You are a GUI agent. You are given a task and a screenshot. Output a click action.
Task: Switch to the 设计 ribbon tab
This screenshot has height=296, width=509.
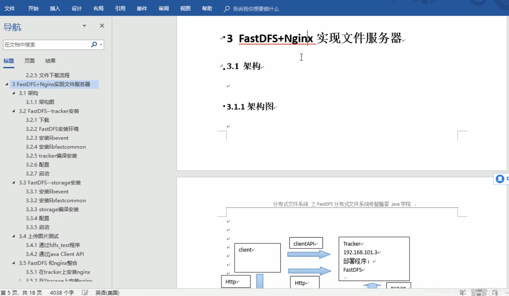[77, 8]
